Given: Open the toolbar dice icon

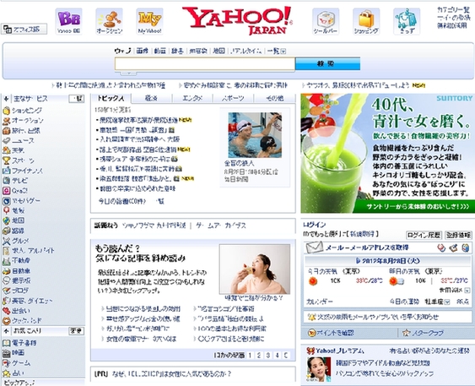Looking at the screenshot, I should [x=326, y=21].
